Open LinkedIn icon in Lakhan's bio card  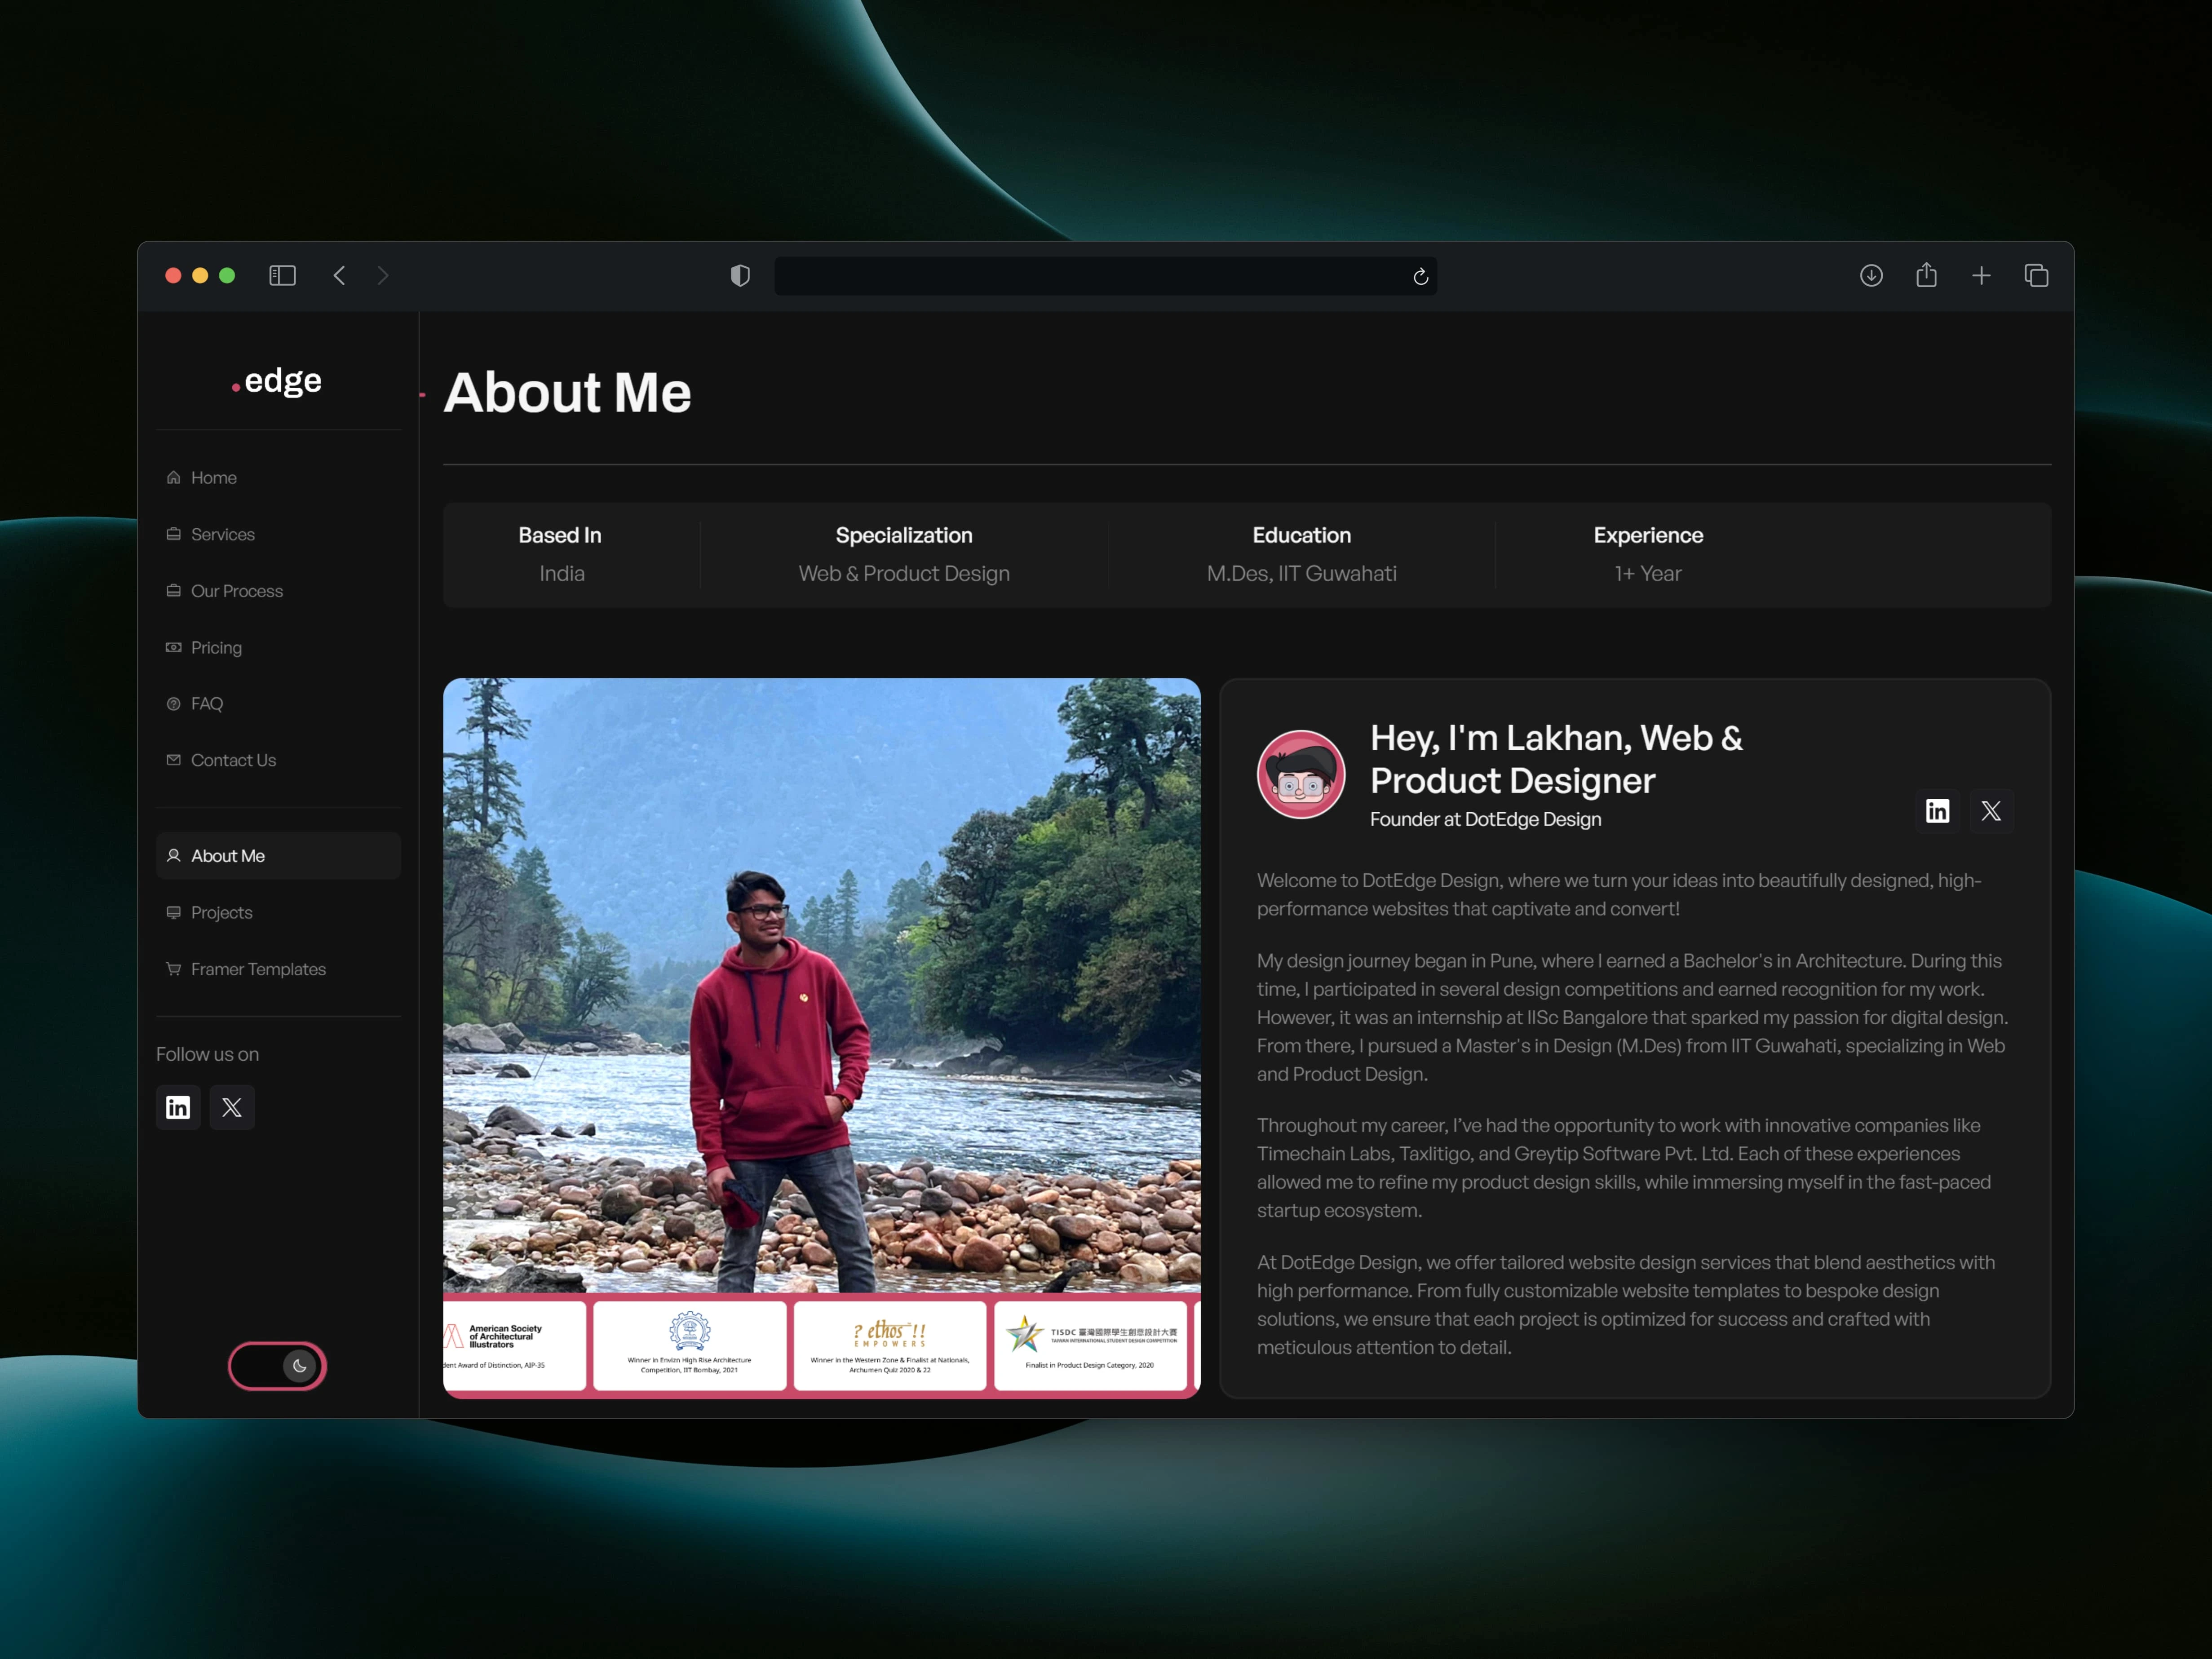pos(1937,811)
